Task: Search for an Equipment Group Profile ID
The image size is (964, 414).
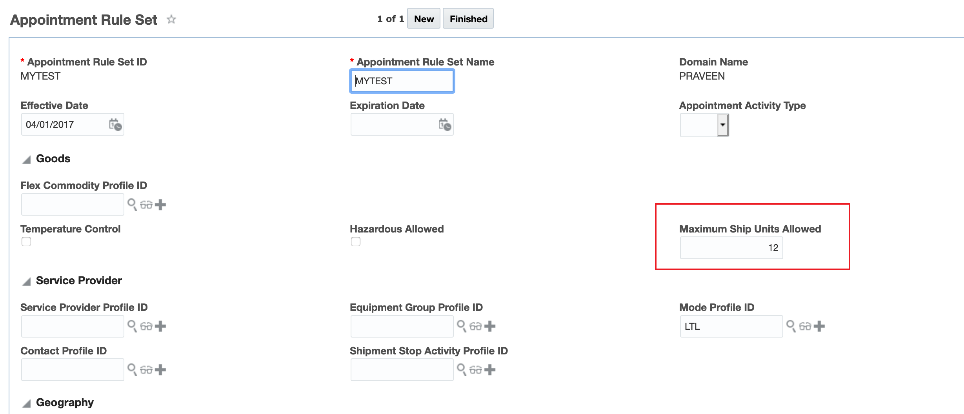Action: [x=462, y=326]
